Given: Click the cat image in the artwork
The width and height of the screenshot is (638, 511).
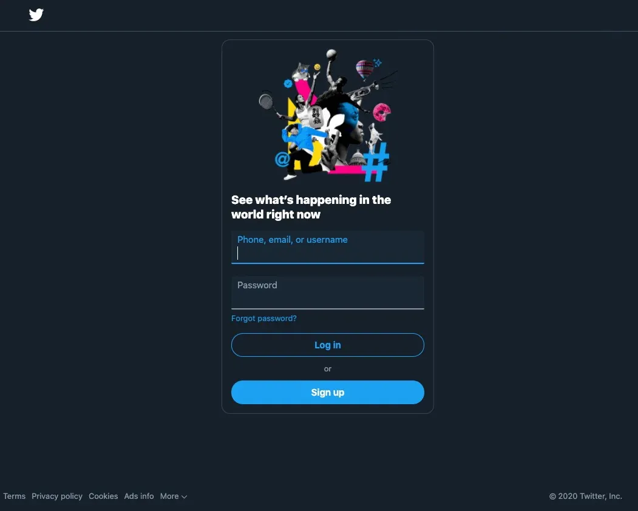Looking at the screenshot, I should [302, 70].
